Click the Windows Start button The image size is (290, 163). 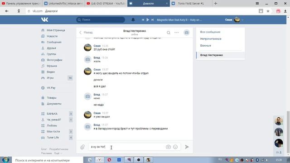tap(5, 160)
